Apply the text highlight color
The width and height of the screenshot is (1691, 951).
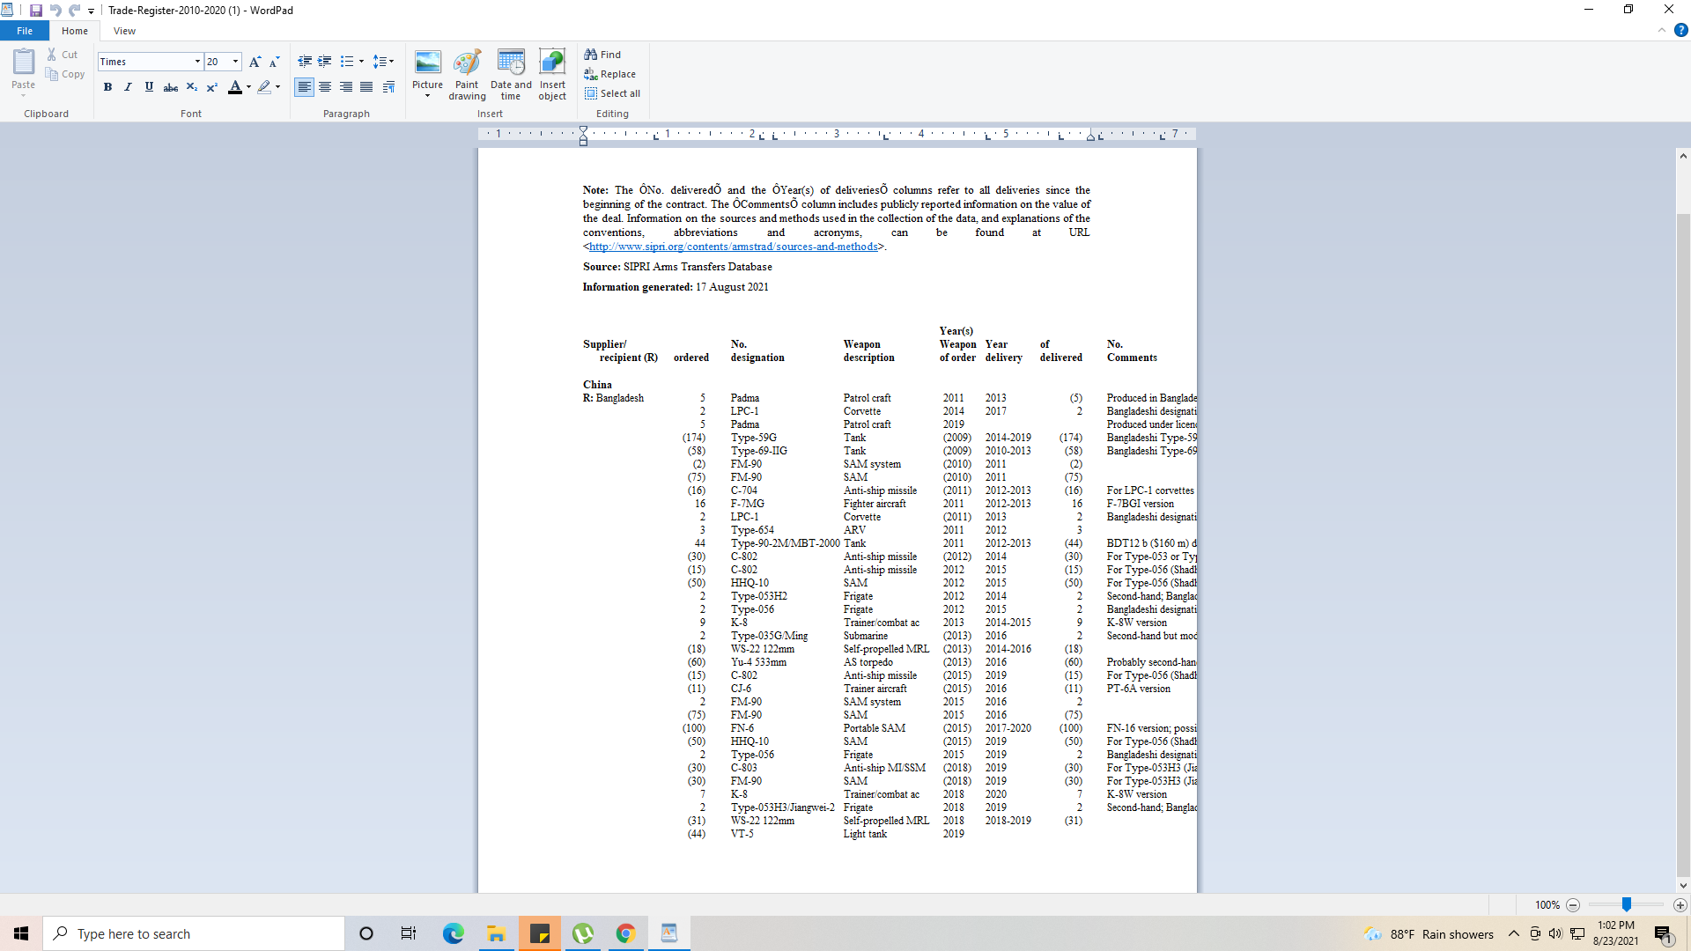264,87
